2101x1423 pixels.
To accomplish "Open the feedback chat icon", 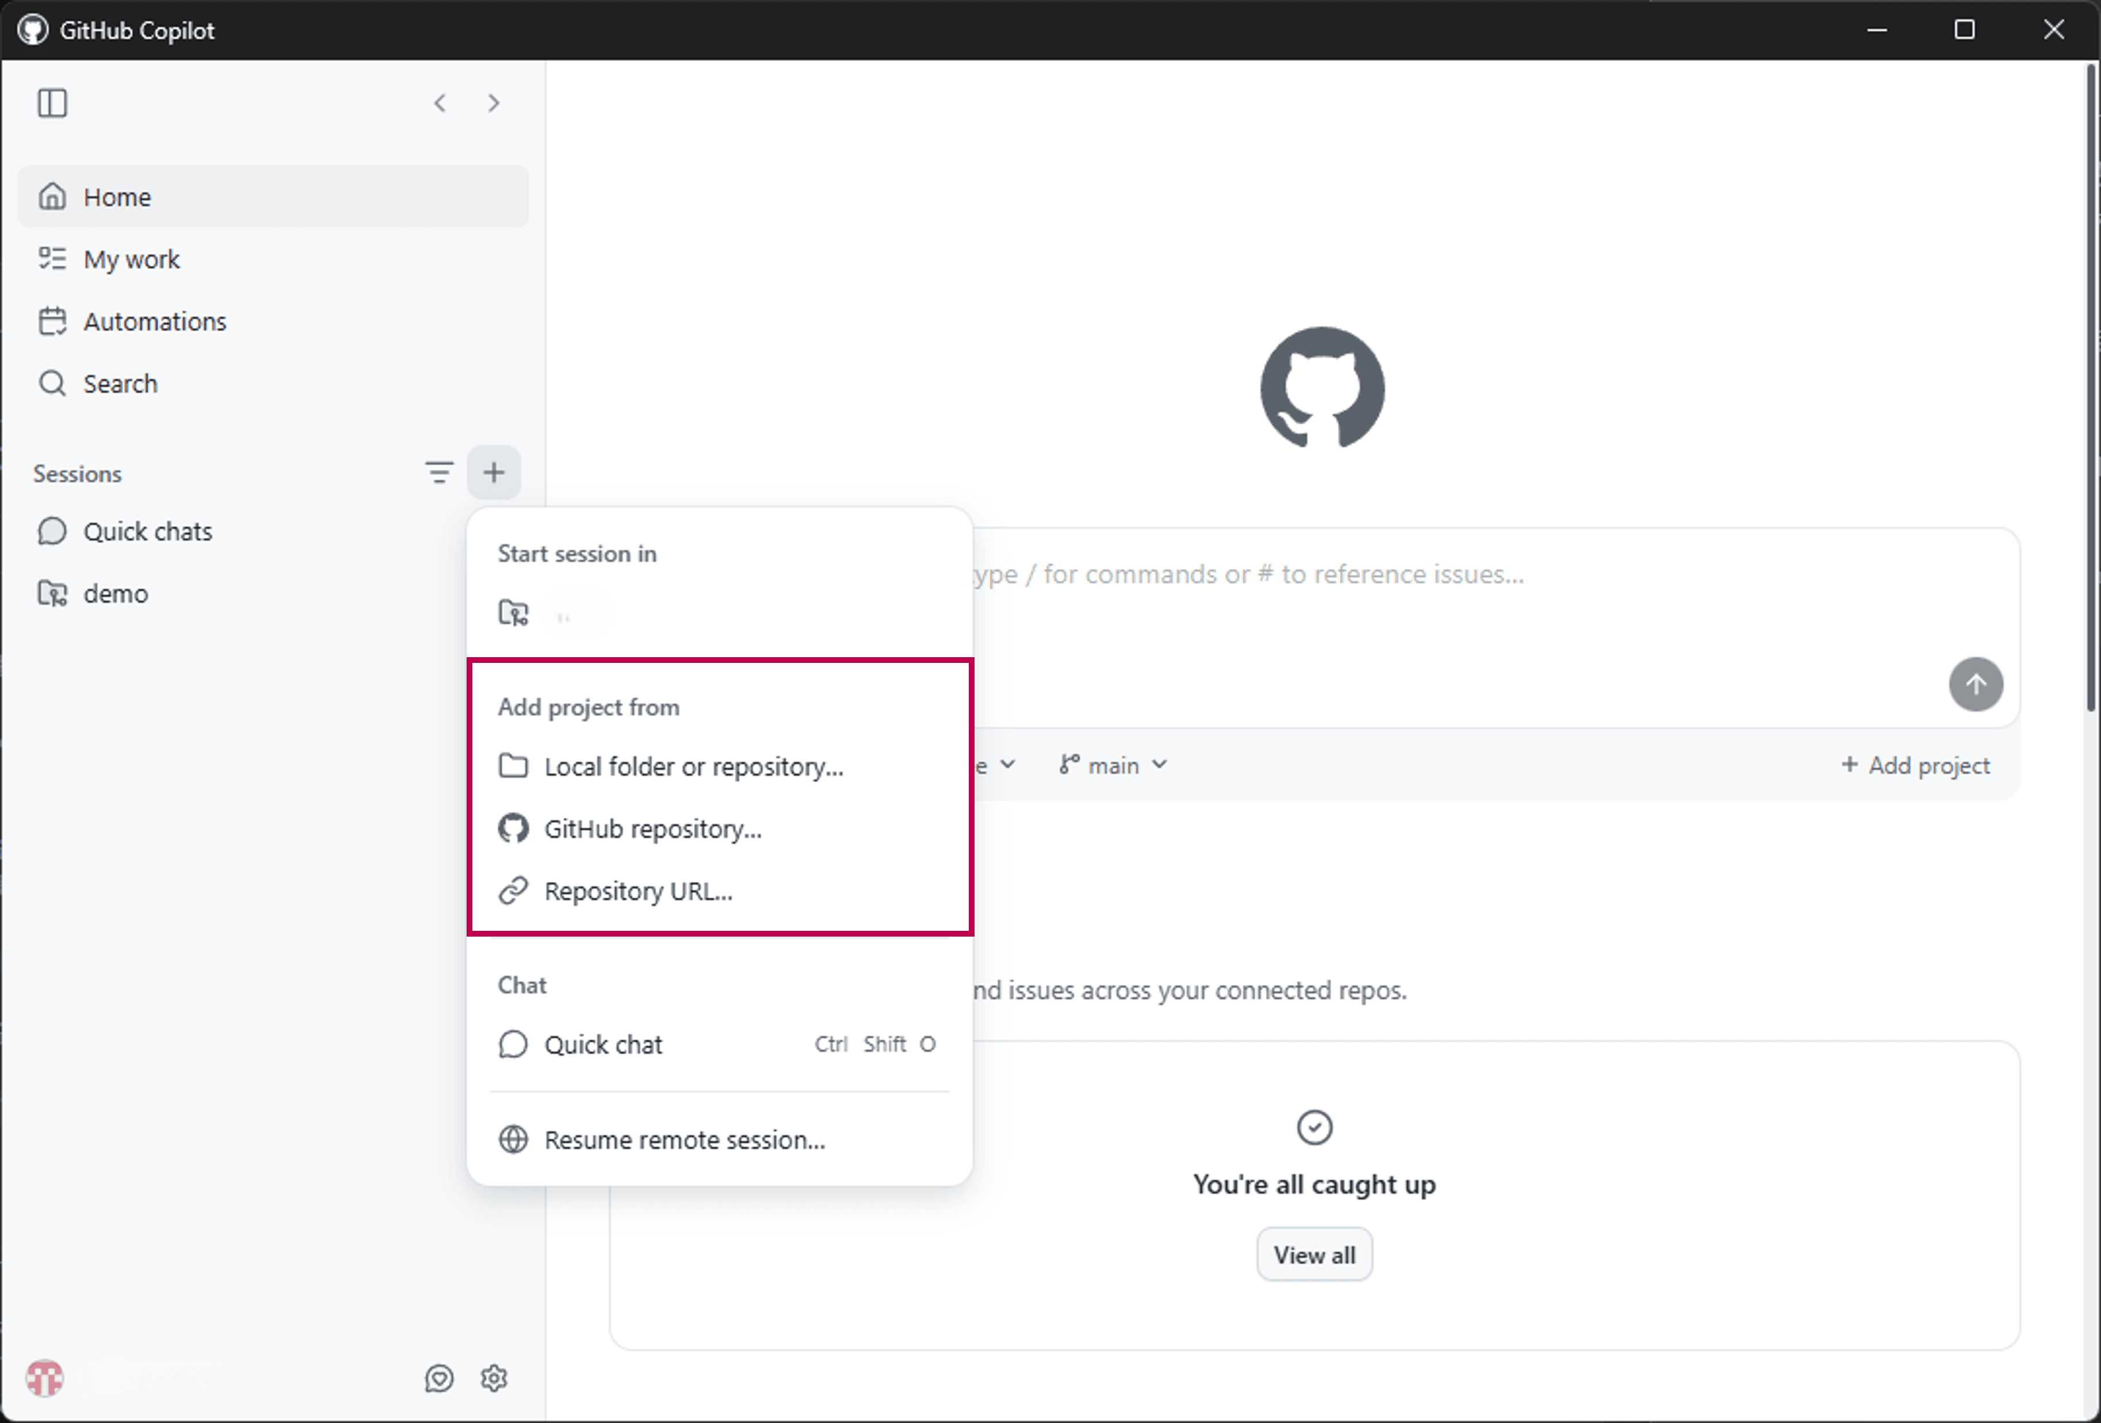I will [440, 1379].
